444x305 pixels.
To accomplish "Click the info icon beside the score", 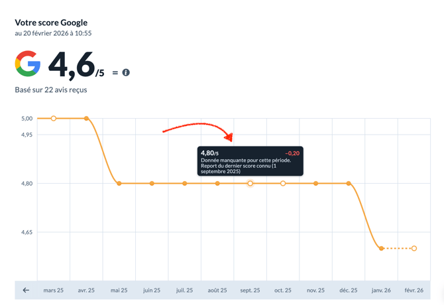I will 126,72.
